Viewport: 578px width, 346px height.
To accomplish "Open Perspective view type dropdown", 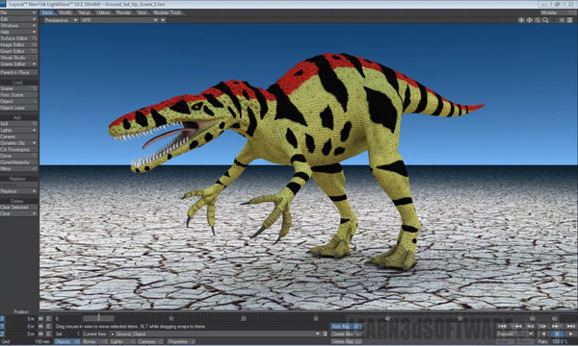I will pos(61,20).
